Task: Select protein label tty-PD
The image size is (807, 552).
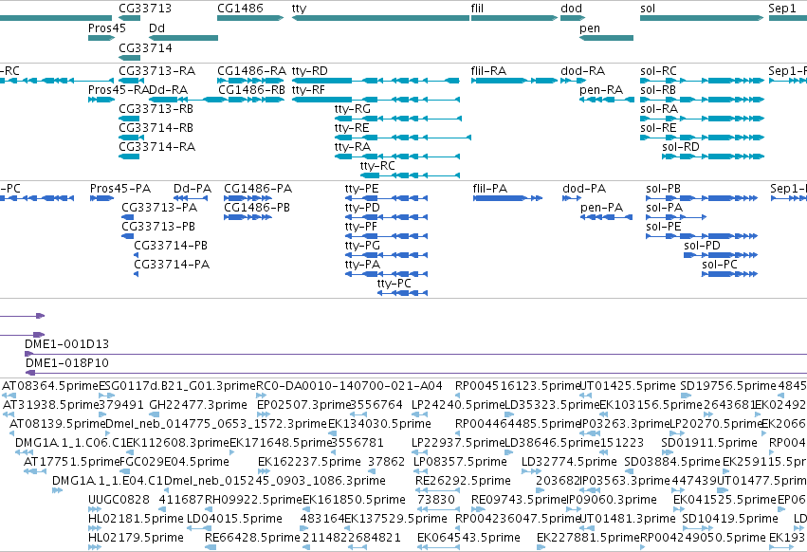Action: click(362, 208)
